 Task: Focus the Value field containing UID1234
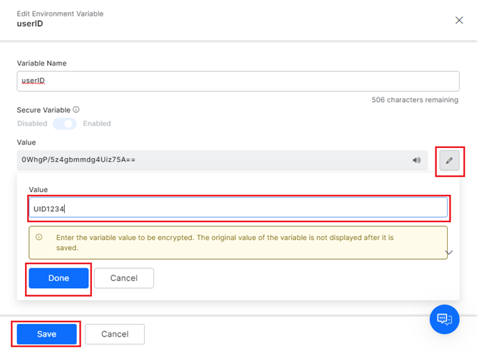(x=237, y=209)
